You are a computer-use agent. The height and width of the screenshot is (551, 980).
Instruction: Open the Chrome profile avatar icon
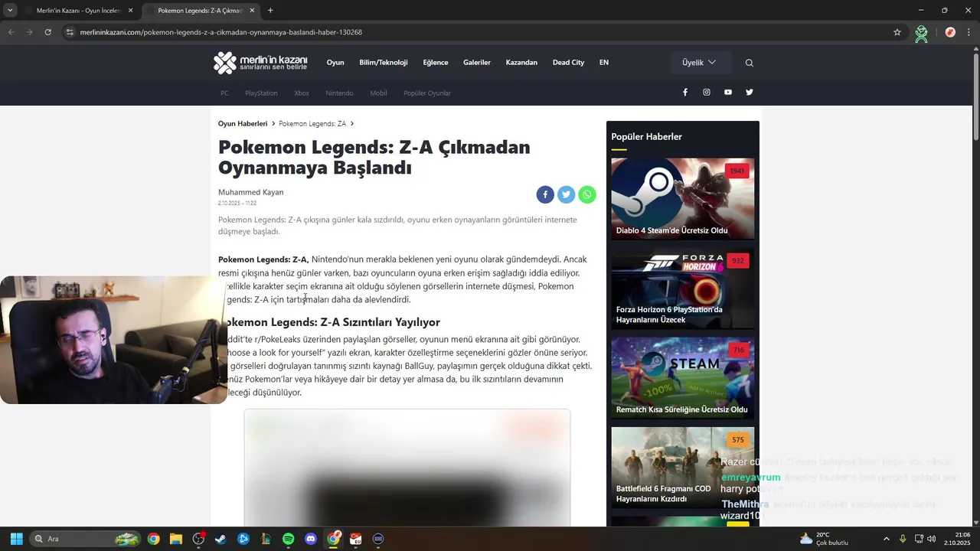click(950, 32)
